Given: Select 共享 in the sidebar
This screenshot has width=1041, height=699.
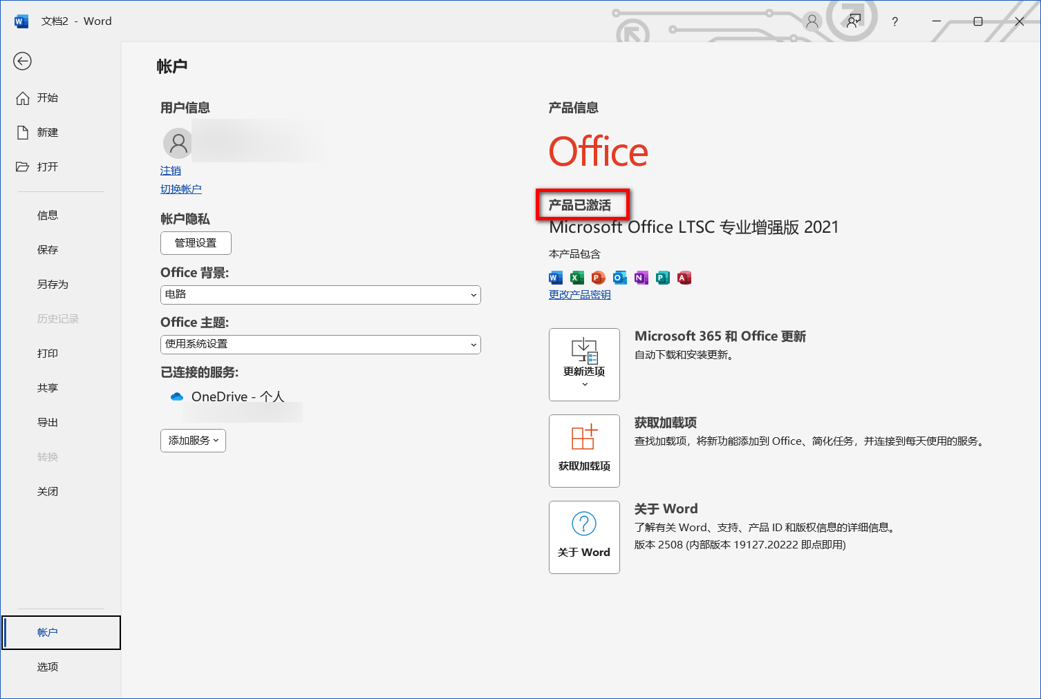Looking at the screenshot, I should pyautogui.click(x=48, y=388).
